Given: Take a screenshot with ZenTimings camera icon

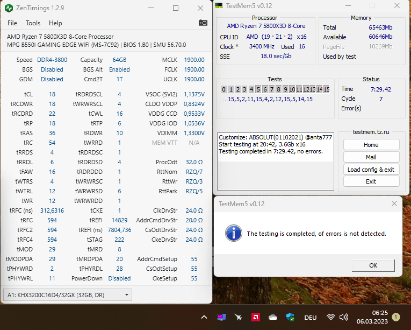Looking at the screenshot, I should pos(203,23).
